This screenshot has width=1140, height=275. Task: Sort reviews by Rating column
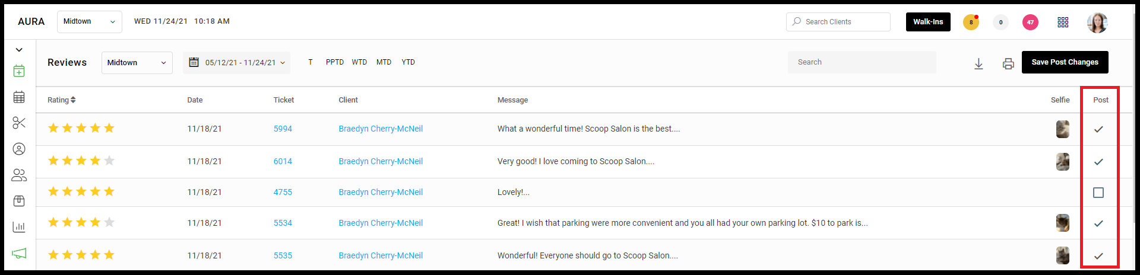point(62,100)
